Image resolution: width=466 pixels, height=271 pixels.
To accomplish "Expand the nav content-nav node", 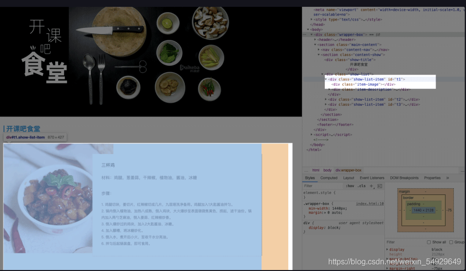I will pyautogui.click(x=318, y=50).
